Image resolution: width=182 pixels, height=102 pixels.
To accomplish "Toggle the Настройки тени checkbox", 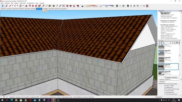I will [165, 92].
